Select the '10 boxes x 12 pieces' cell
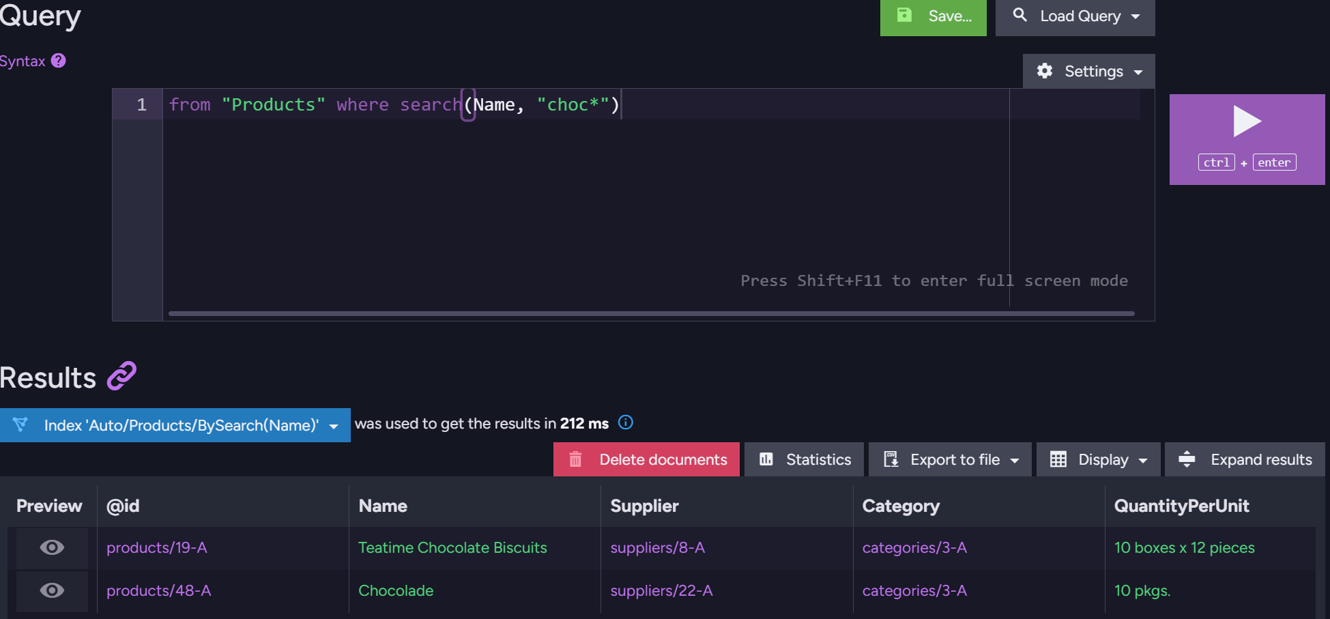This screenshot has width=1330, height=619. 1184,547
